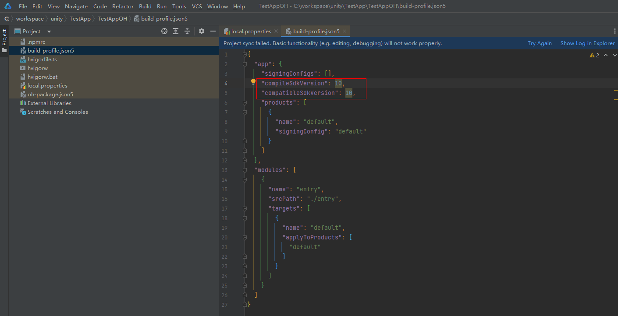Click the upper warning stripe mark in the scrollbar
Viewport: 618px width, 316px height.
click(x=616, y=89)
